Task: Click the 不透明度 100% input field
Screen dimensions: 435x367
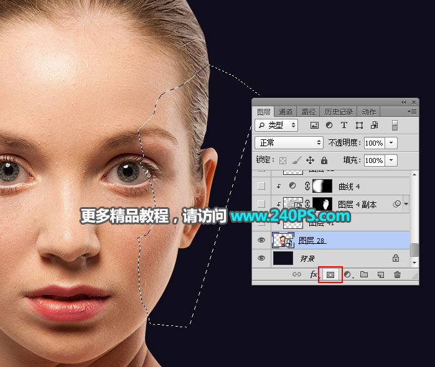Action: tap(374, 143)
